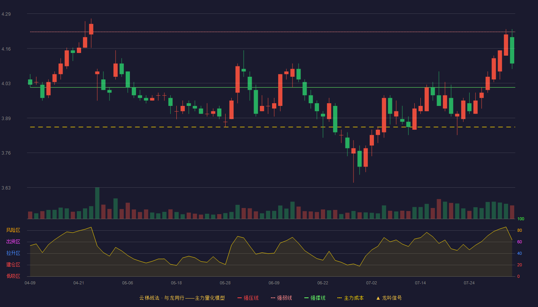Click the blue 40 indicator scale value
Image resolution: width=538 pixels, height=307 pixels.
click(x=520, y=253)
